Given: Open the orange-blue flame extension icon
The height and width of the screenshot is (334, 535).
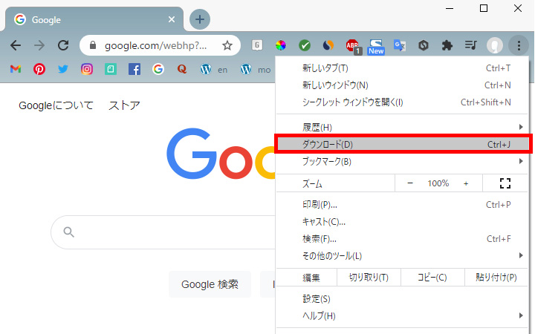Looking at the screenshot, I should [x=328, y=45].
